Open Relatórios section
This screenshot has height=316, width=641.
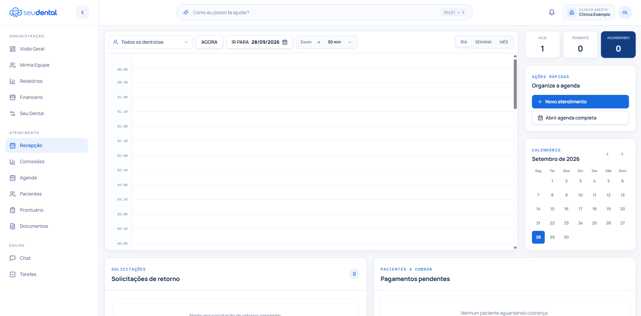(47, 81)
